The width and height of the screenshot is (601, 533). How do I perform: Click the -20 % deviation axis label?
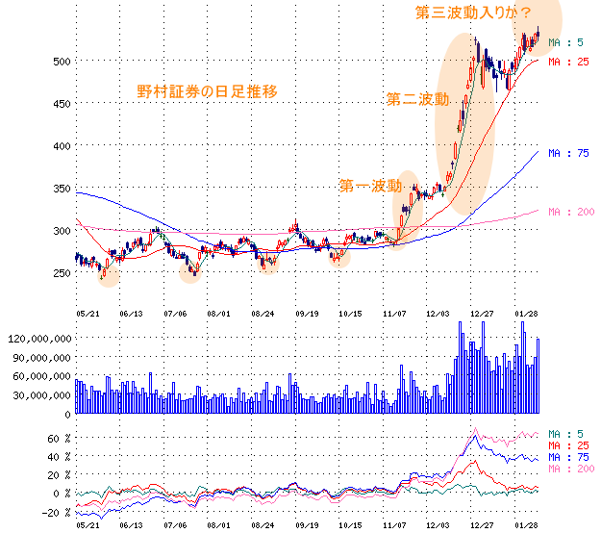(x=57, y=513)
